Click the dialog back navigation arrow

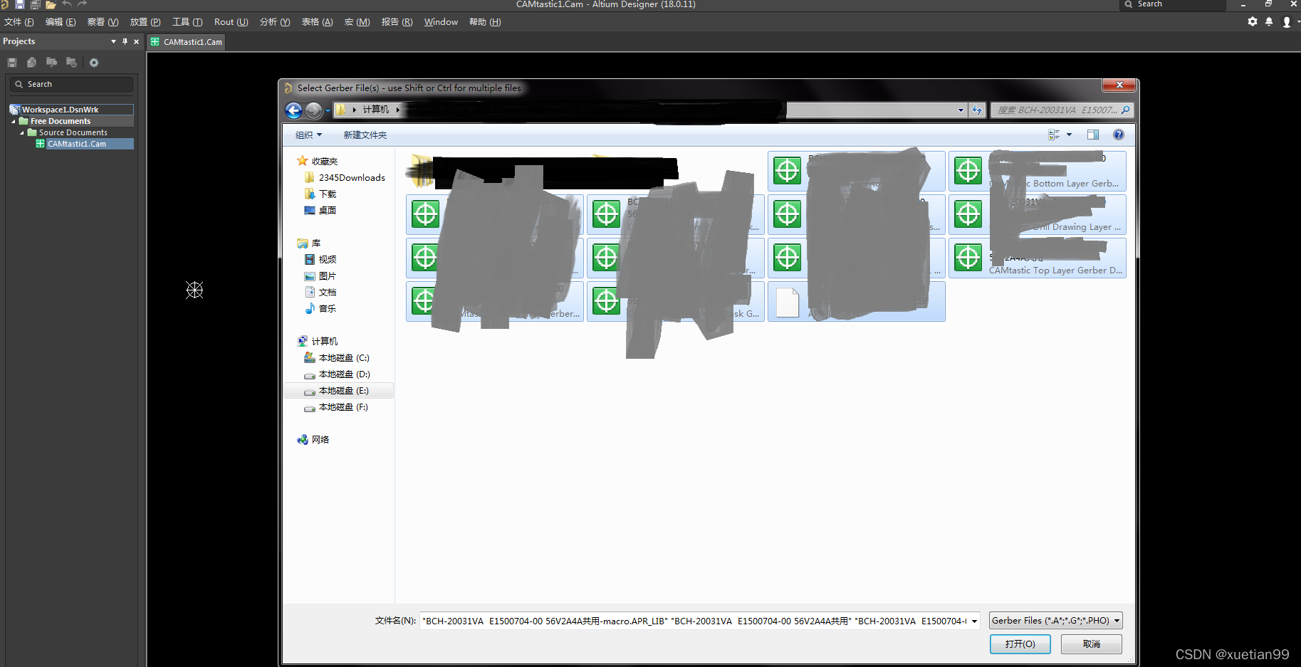pyautogui.click(x=293, y=110)
